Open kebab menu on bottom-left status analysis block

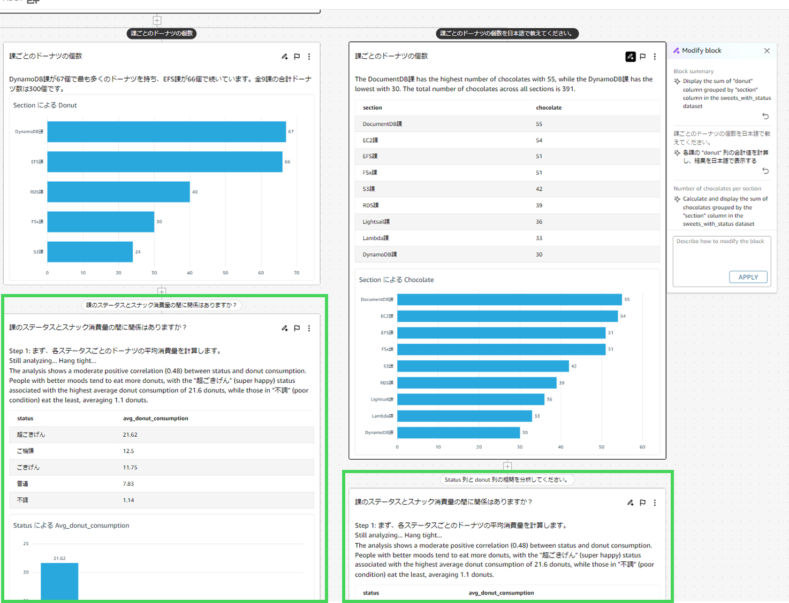pos(309,328)
